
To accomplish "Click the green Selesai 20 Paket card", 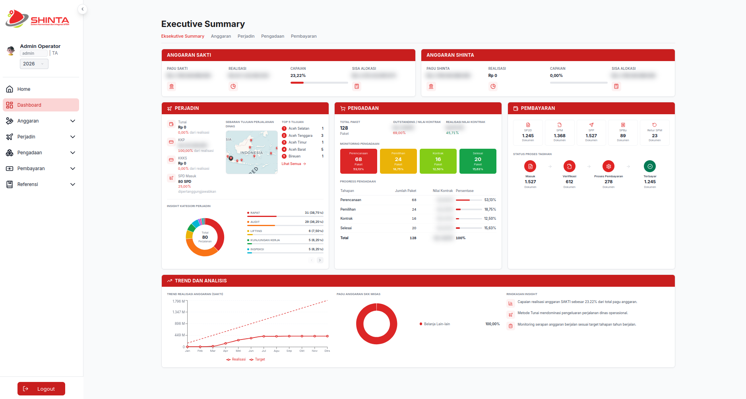I will [478, 161].
